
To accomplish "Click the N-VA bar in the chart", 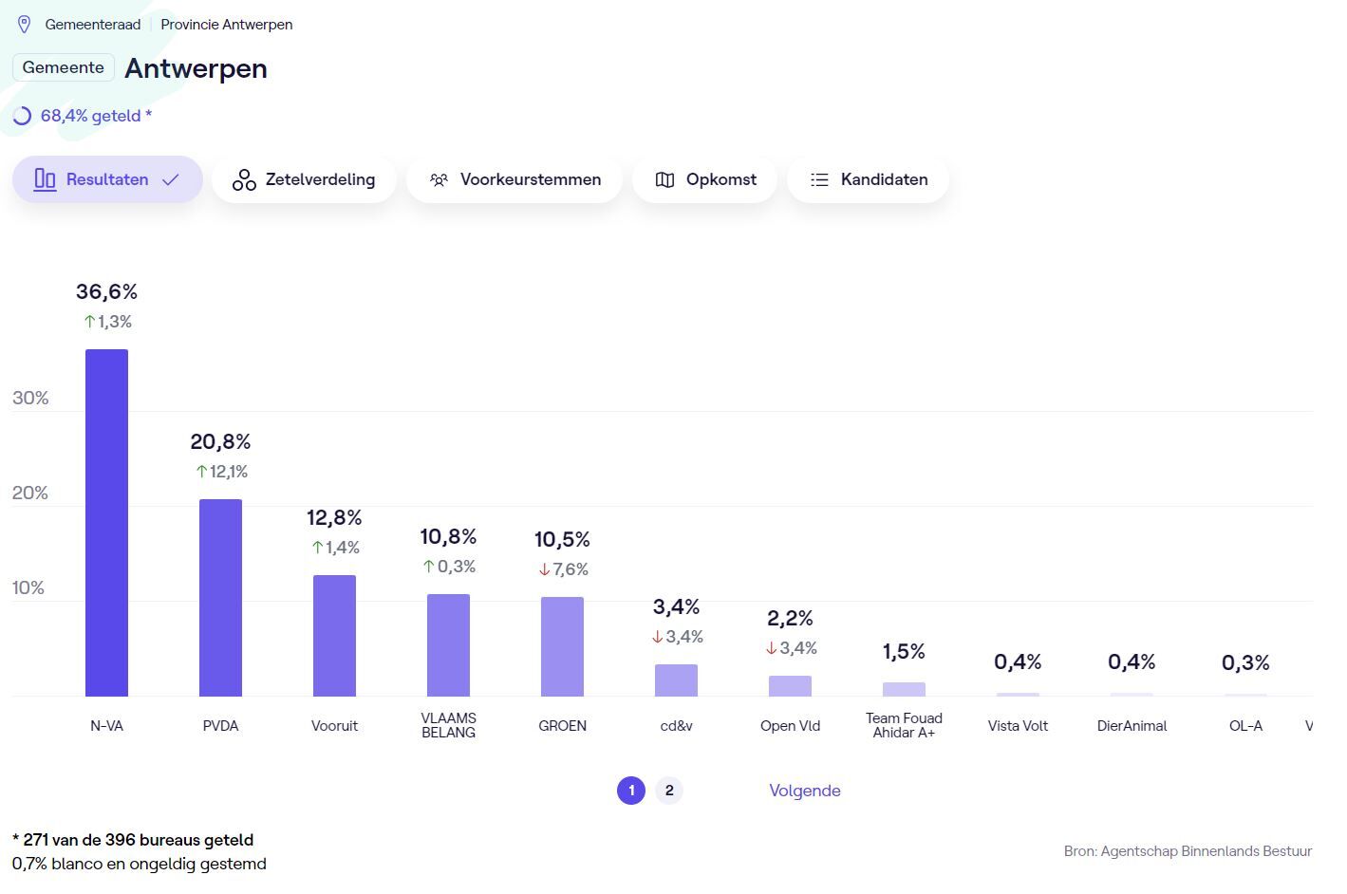I will 106,522.
